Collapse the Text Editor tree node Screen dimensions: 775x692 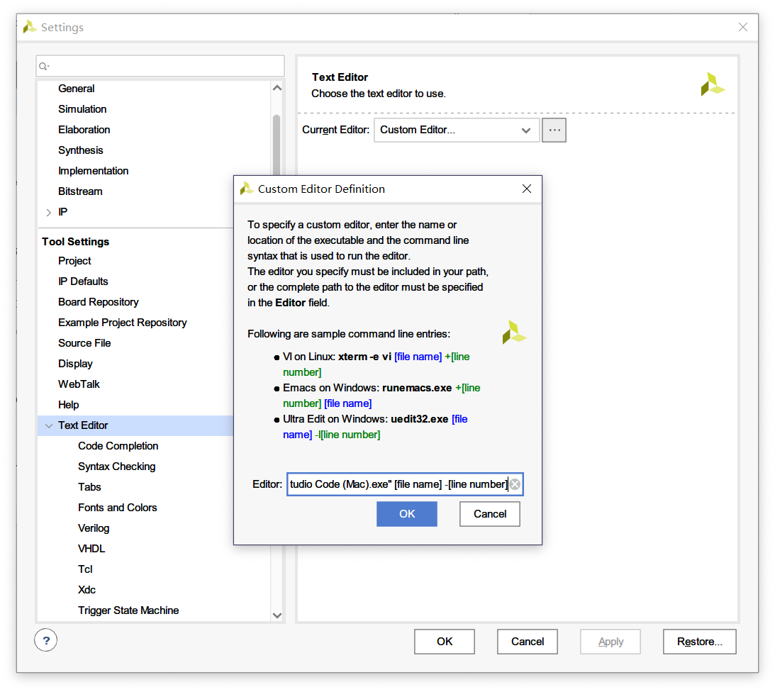[48, 425]
